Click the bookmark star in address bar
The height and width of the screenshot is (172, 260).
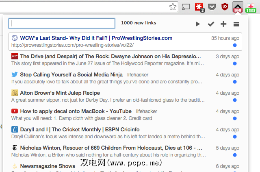[x=173, y=7]
